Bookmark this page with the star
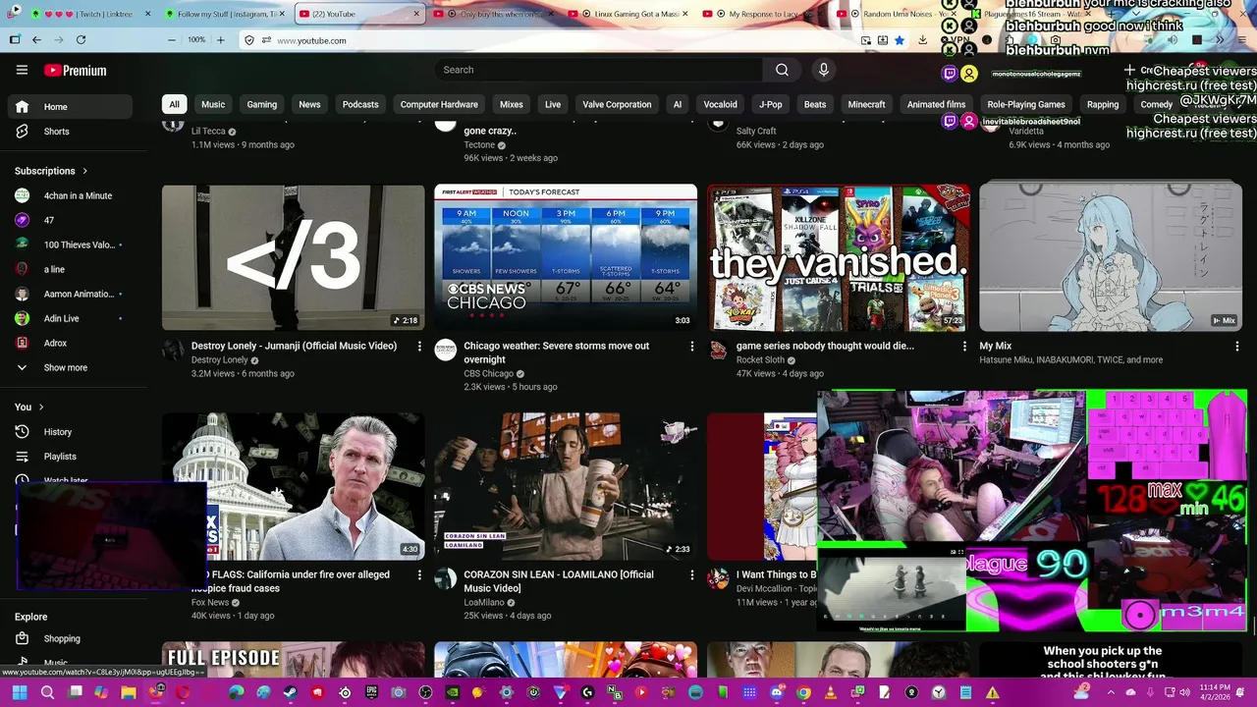 click(x=900, y=40)
